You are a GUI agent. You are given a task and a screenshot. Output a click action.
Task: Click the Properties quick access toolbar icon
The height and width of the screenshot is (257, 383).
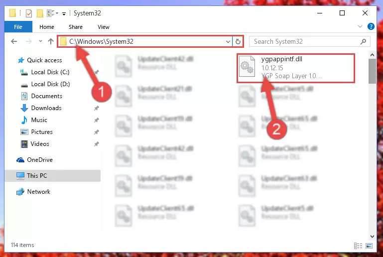coord(28,13)
